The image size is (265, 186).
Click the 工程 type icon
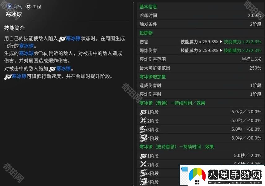click(x=28, y=6)
